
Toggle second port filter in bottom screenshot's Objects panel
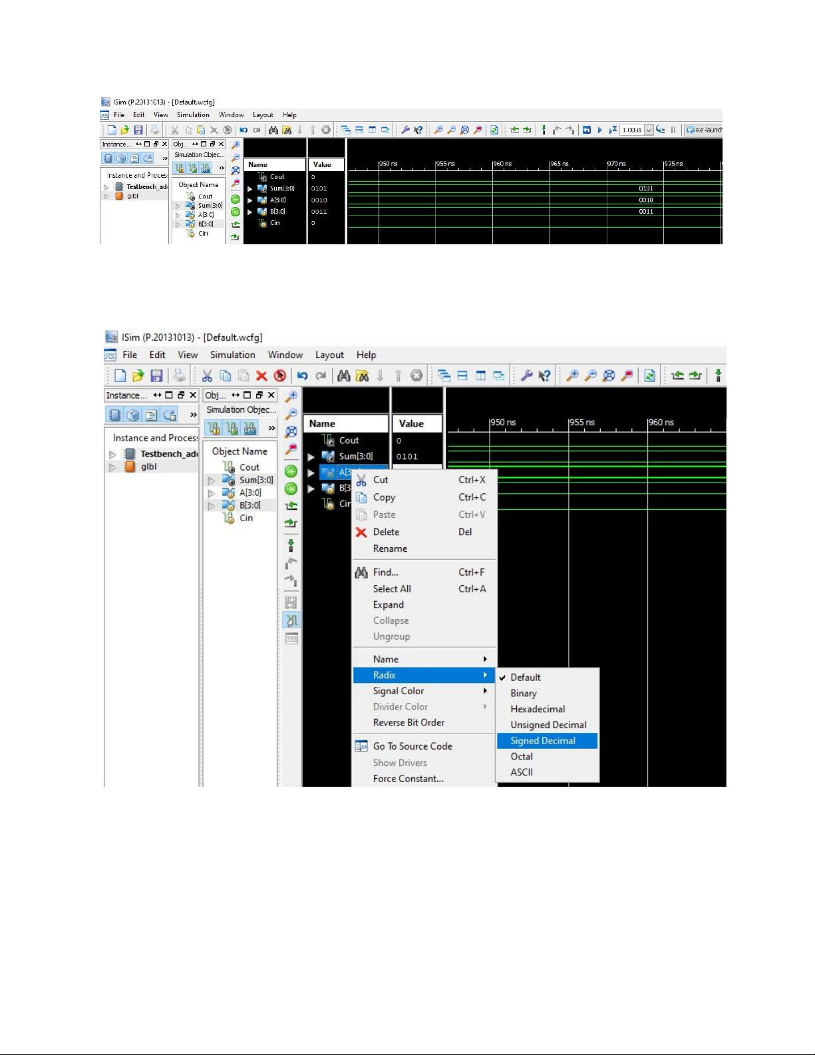(232, 428)
